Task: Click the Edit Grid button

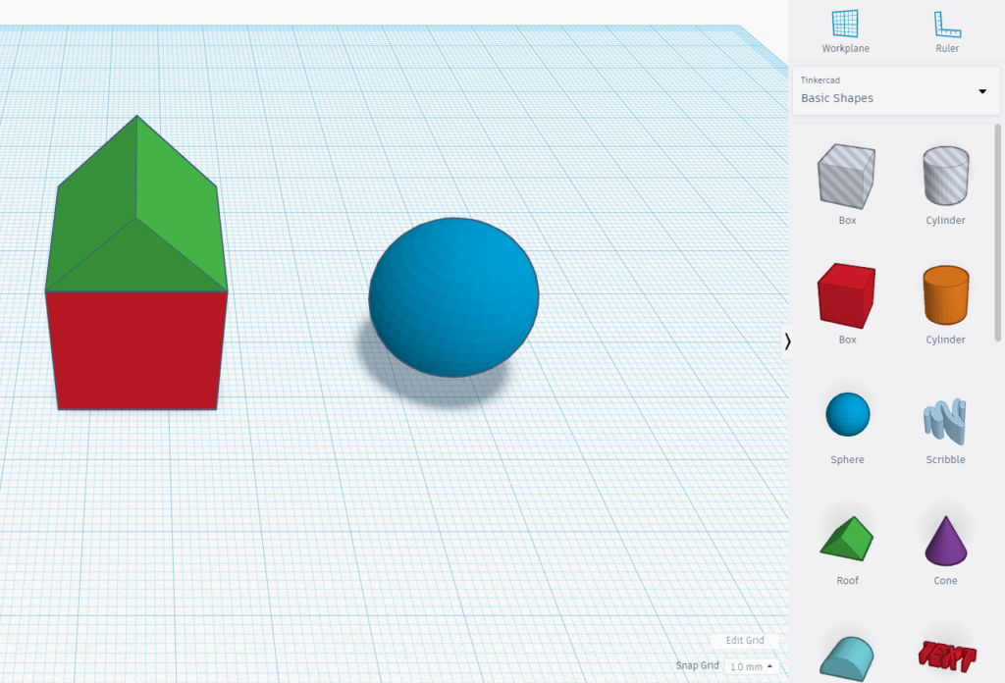Action: point(745,640)
